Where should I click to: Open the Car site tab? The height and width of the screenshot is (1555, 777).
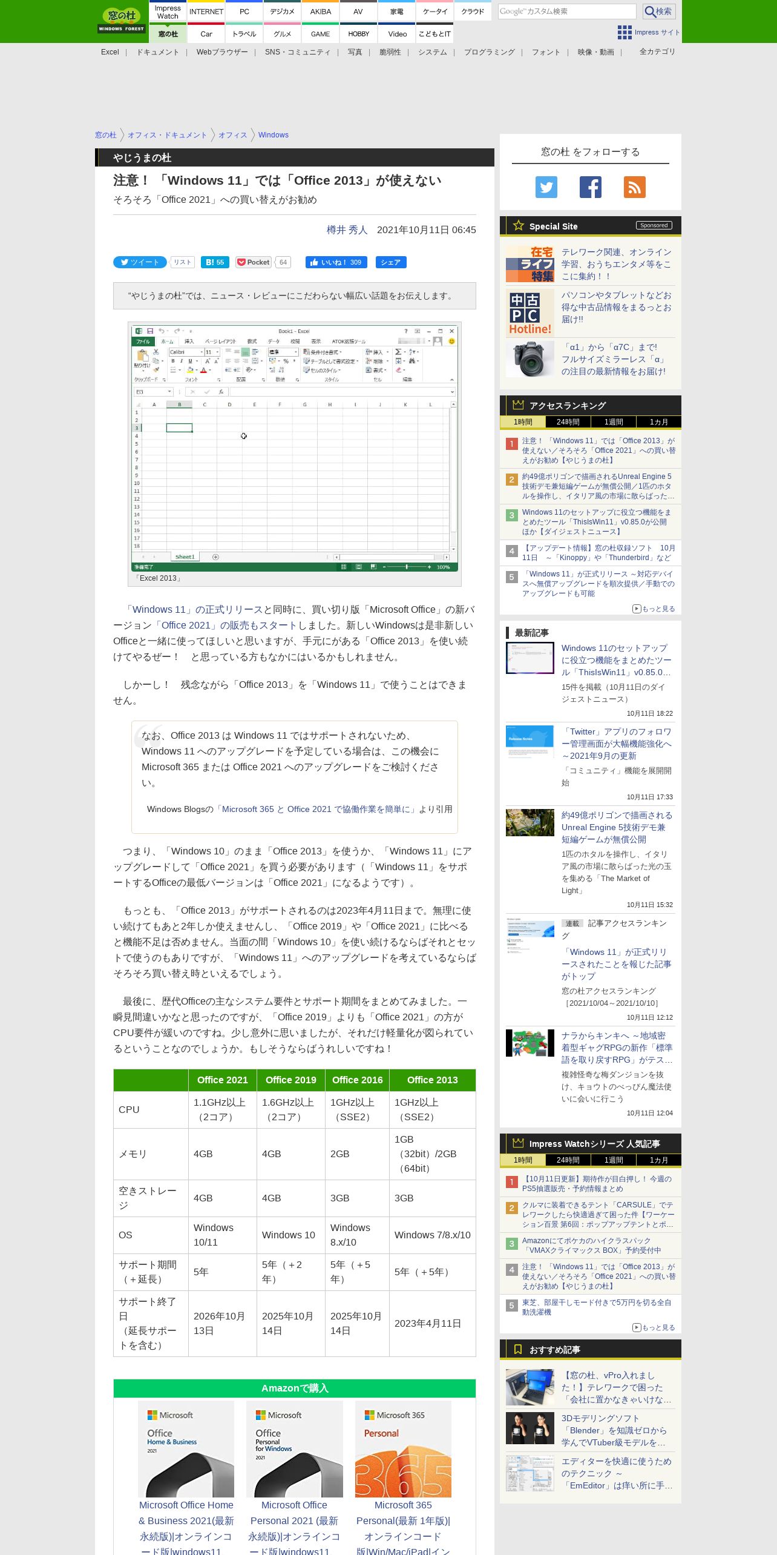pyautogui.click(x=206, y=34)
